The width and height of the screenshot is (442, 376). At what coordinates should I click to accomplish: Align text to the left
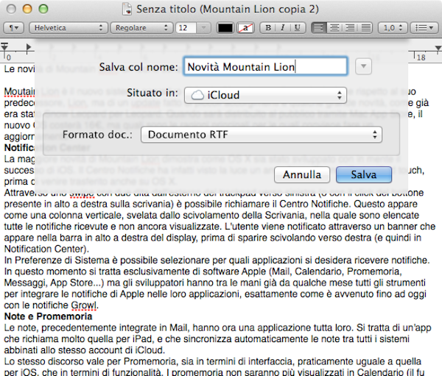click(x=319, y=28)
